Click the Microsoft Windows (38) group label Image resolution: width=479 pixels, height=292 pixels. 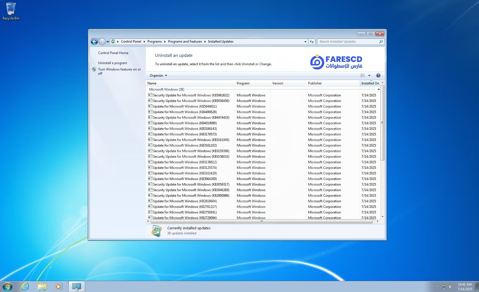point(166,89)
